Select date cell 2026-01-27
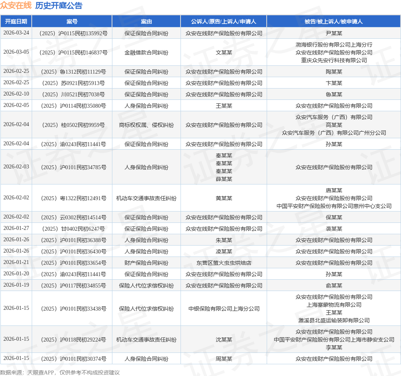The width and height of the screenshot is (401, 376). click(16, 228)
